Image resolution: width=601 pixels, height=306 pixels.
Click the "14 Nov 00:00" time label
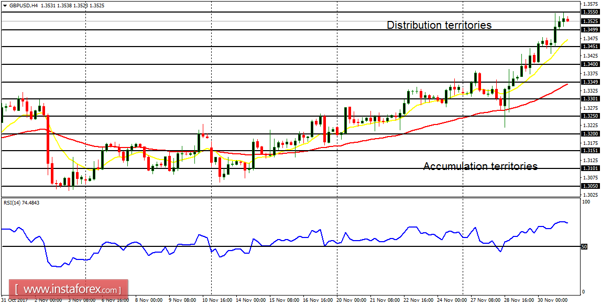pyautogui.click(x=250, y=301)
